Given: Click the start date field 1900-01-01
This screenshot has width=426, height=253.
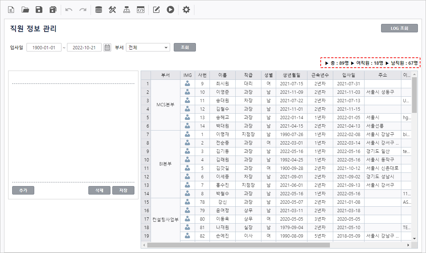Looking at the screenshot, I should click(x=44, y=47).
